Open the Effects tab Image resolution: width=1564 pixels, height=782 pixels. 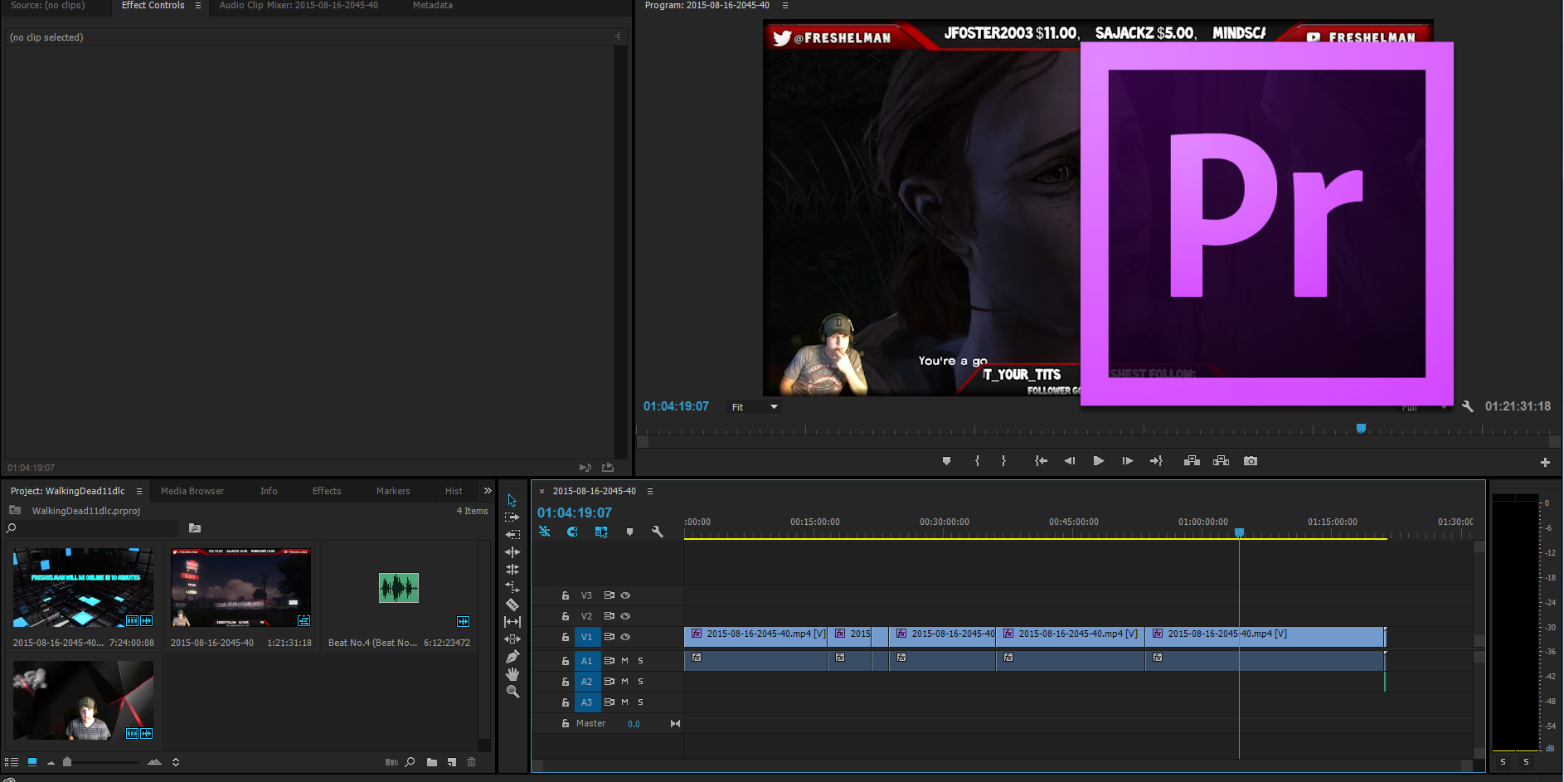tap(327, 491)
